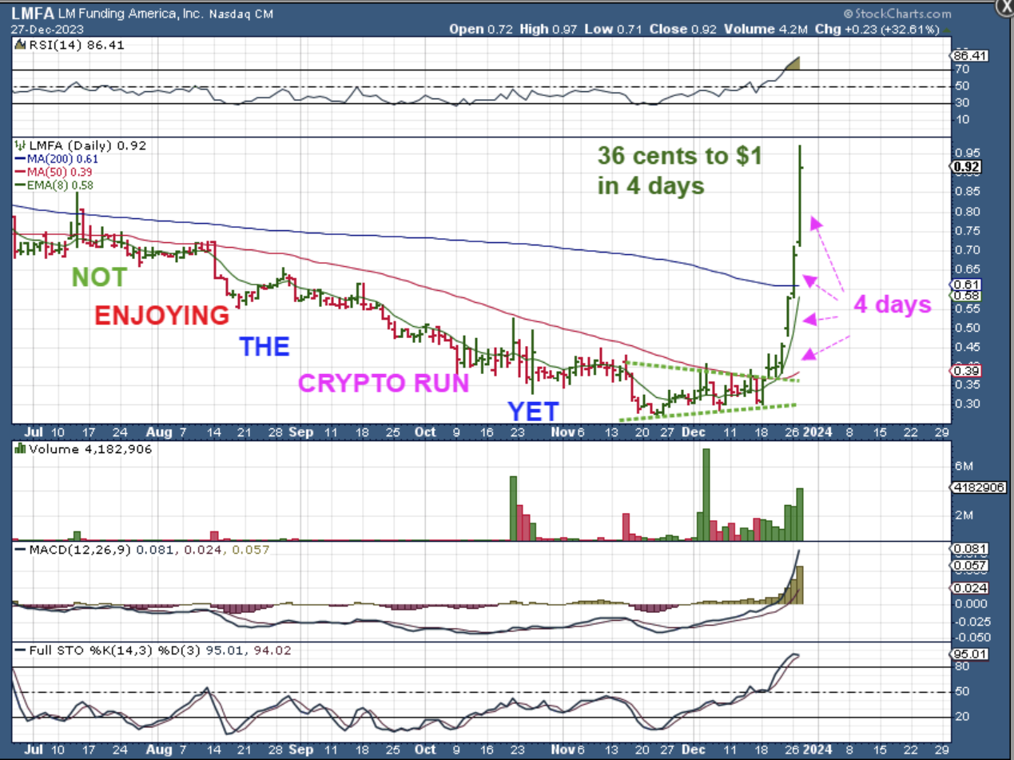The width and height of the screenshot is (1014, 760).
Task: Click the 95.01 stochastic tag on right axis
Action: (x=968, y=654)
